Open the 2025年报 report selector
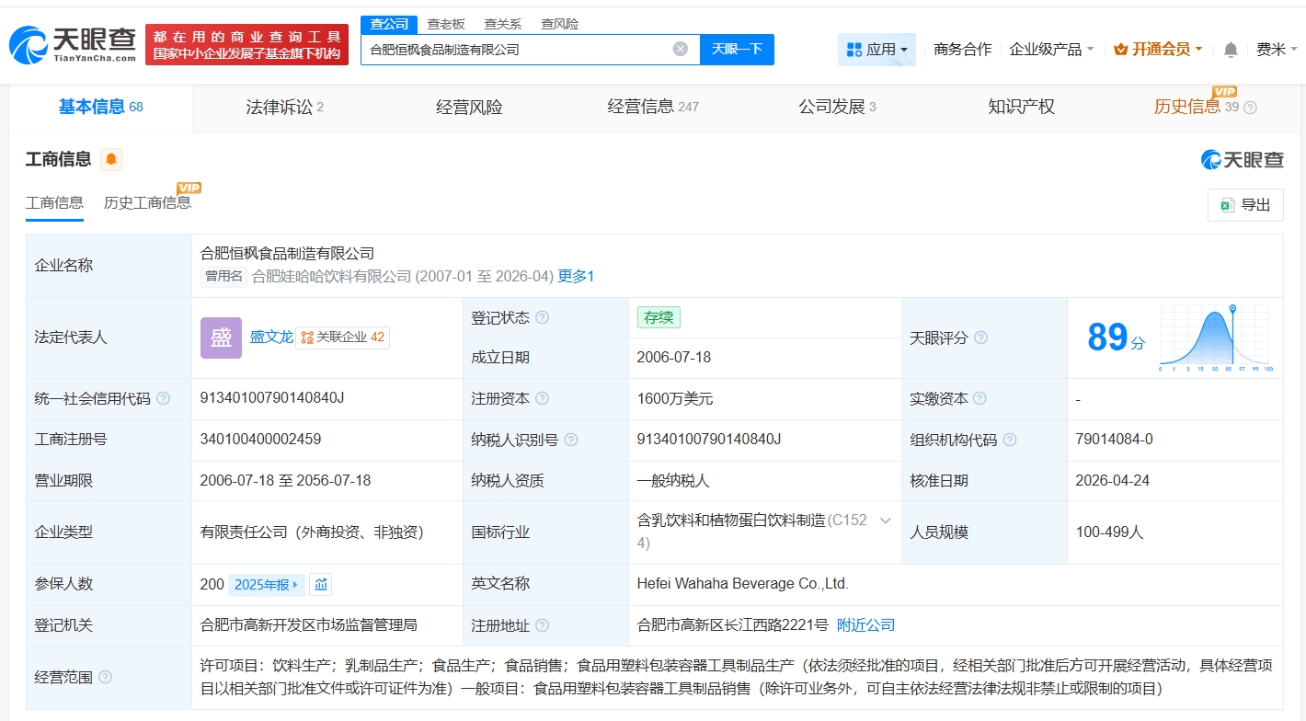1306x721 pixels. (266, 584)
